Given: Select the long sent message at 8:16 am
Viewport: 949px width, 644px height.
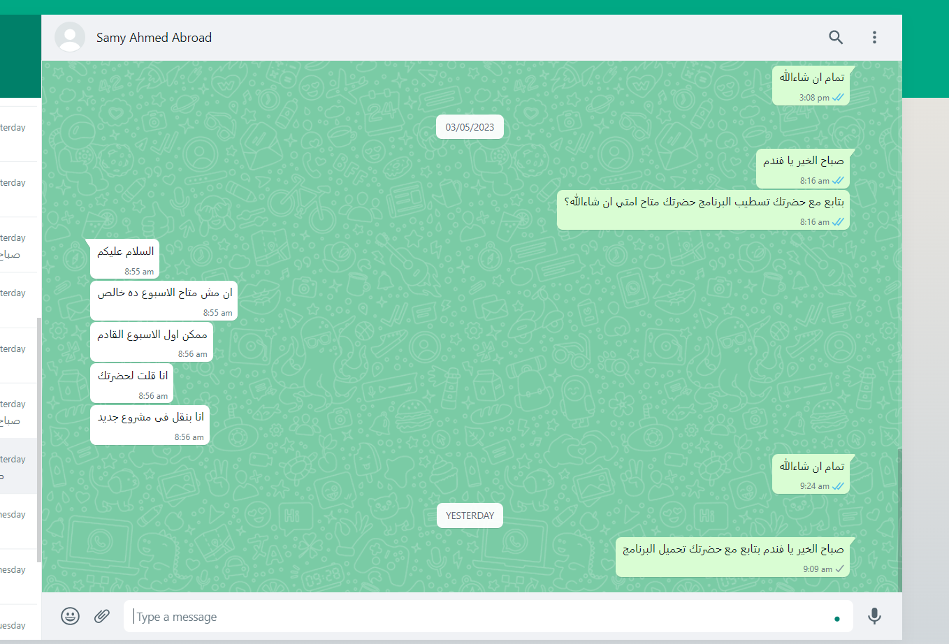Looking at the screenshot, I should 703,210.
